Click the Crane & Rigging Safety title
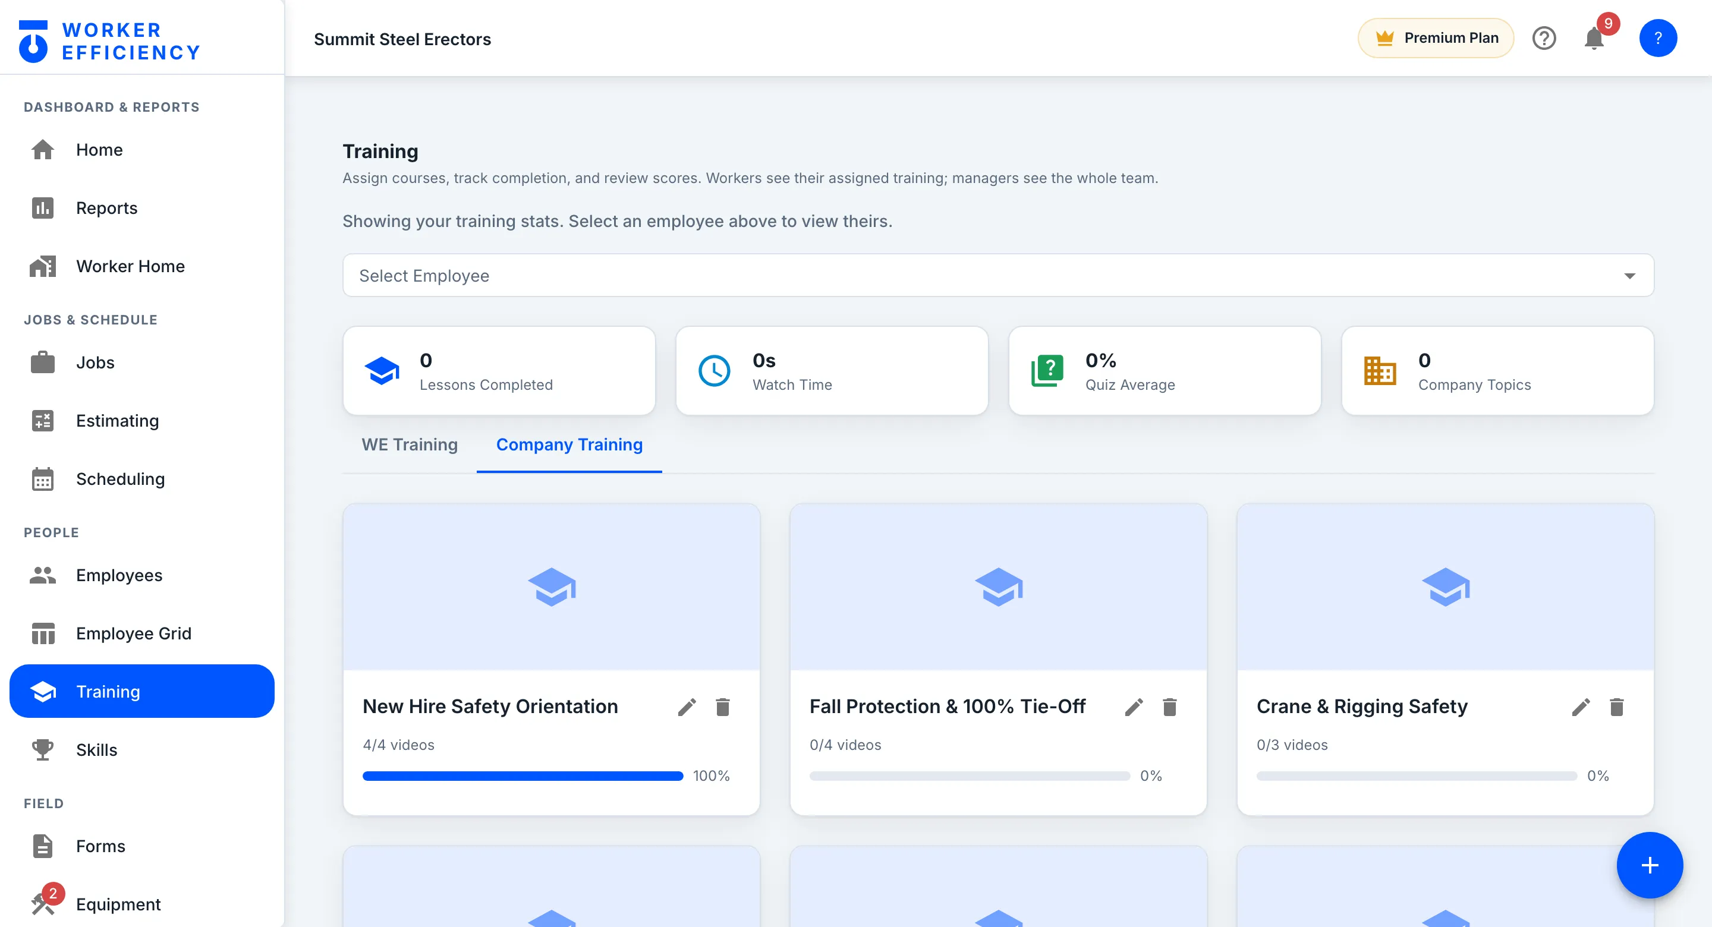1712x927 pixels. point(1362,707)
